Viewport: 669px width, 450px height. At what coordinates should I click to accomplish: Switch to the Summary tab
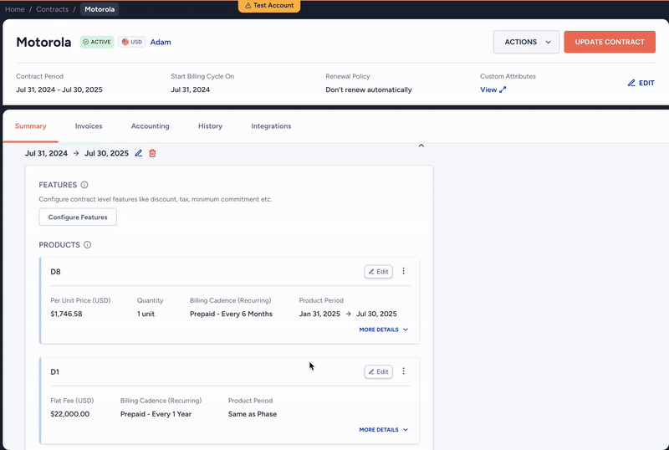pos(31,126)
